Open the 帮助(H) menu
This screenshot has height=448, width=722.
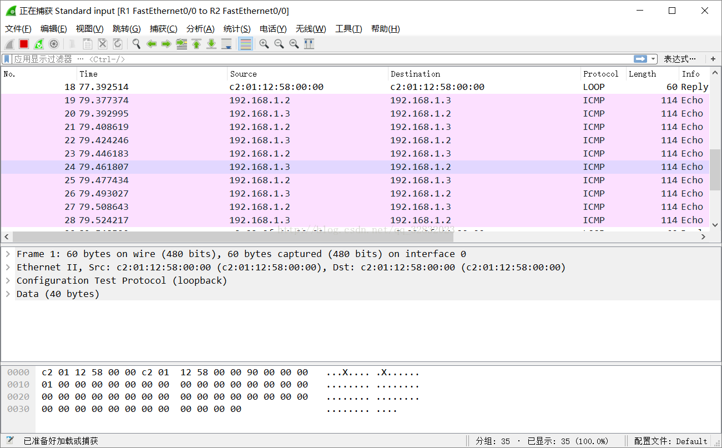pyautogui.click(x=386, y=29)
